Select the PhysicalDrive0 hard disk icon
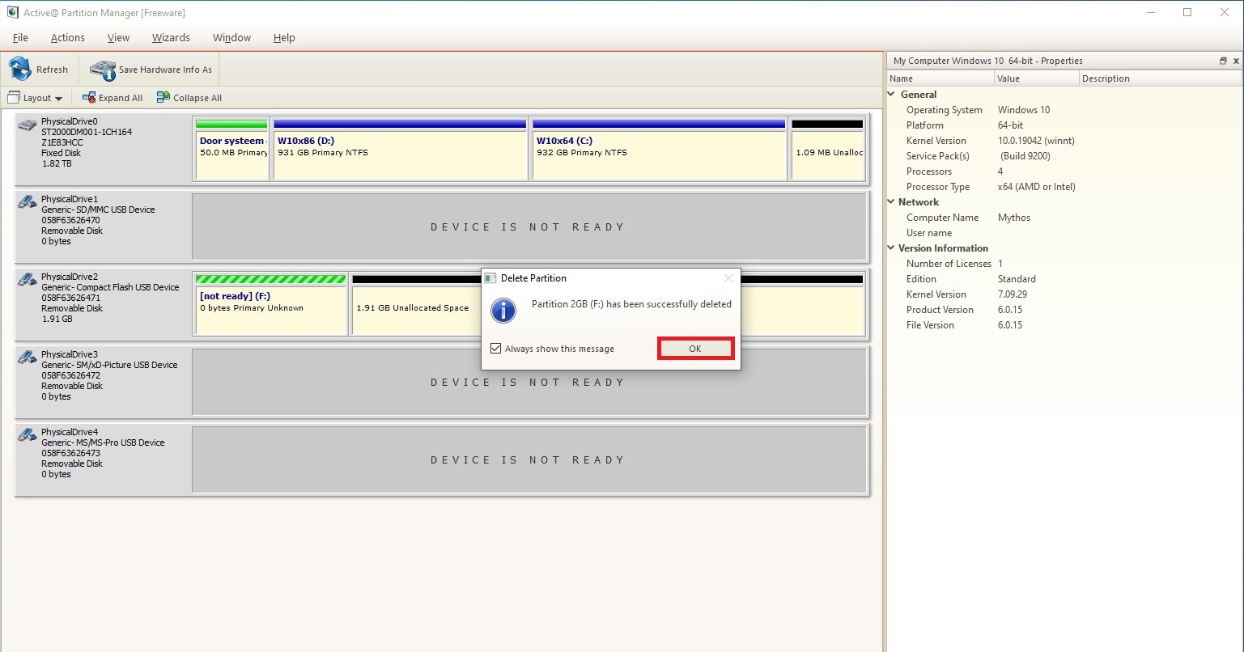Screen dimensions: 1244x652 pyautogui.click(x=28, y=125)
